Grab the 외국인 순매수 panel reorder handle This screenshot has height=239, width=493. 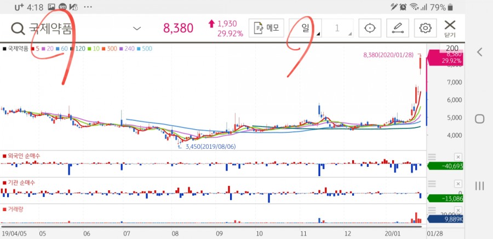pos(432,157)
